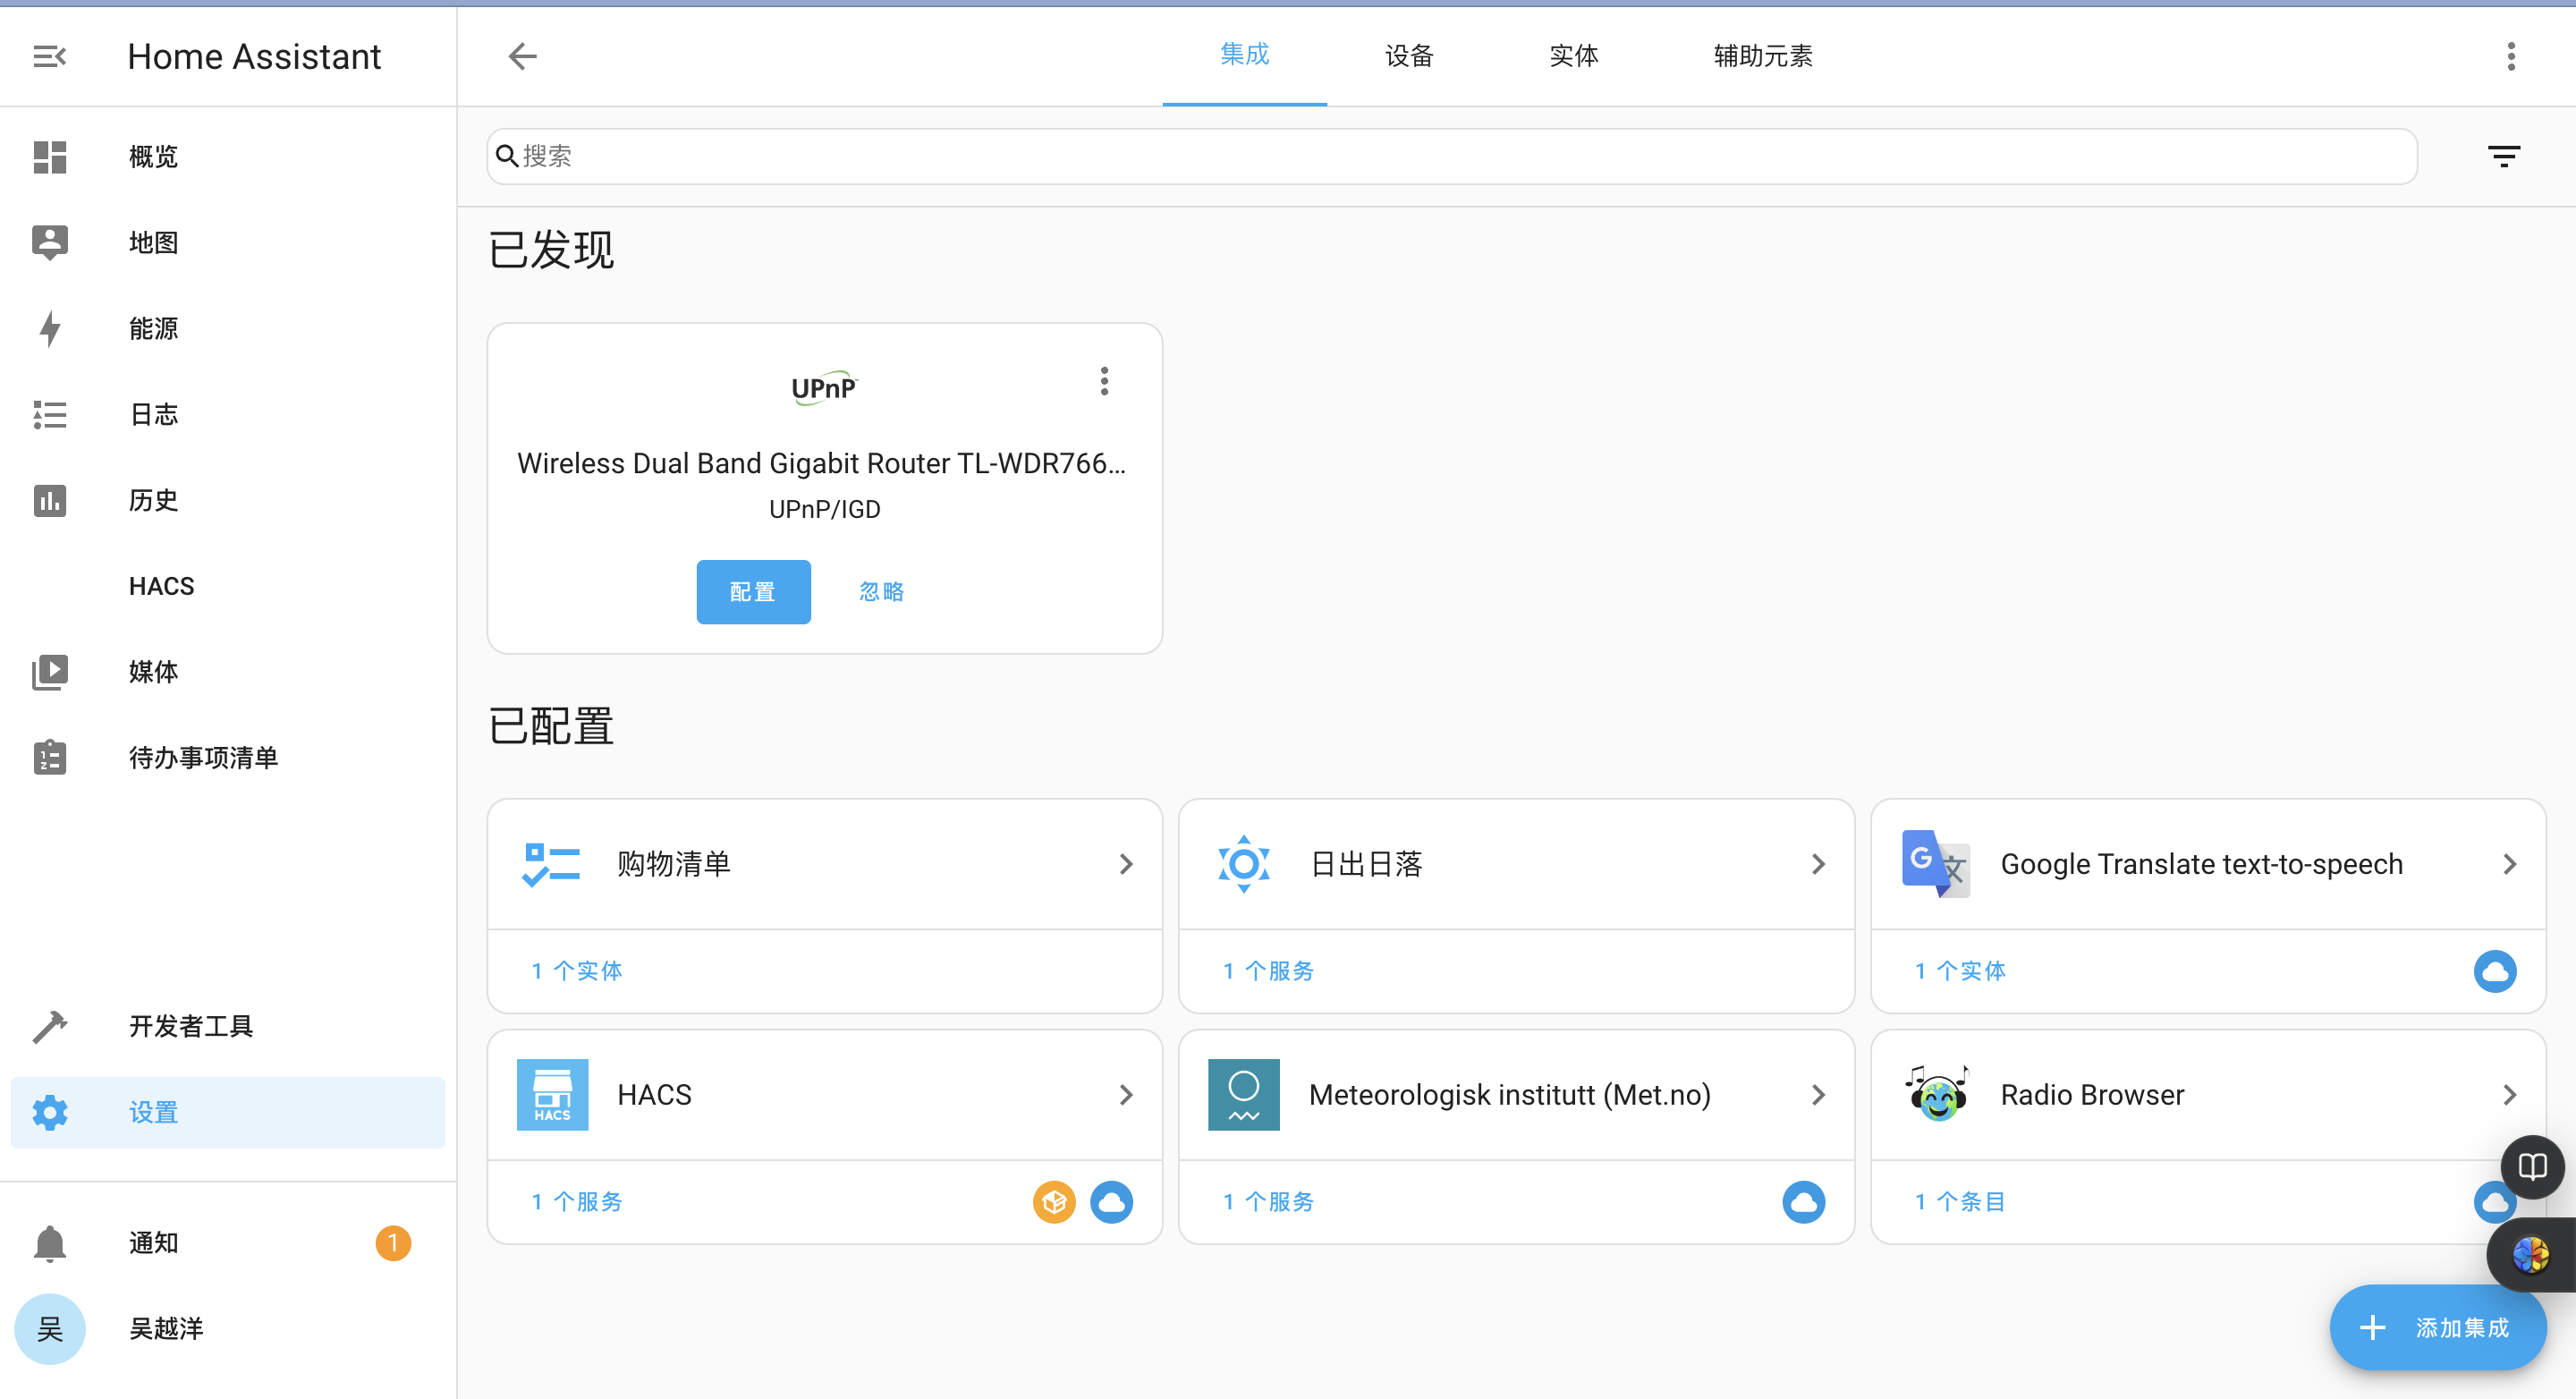
Task: Click the Met.no cloud dependency badge
Action: (x=1803, y=1202)
